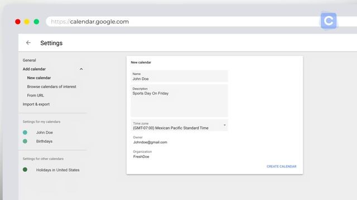Click the yellow window dot
Image resolution: width=357 pixels, height=200 pixels.
coord(27,22)
